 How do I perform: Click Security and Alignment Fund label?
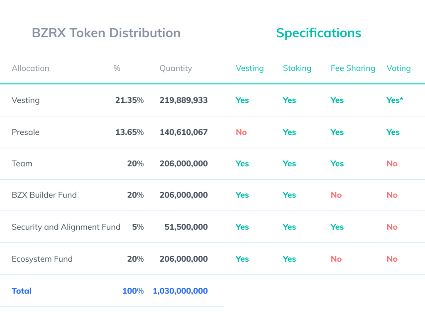click(x=66, y=227)
